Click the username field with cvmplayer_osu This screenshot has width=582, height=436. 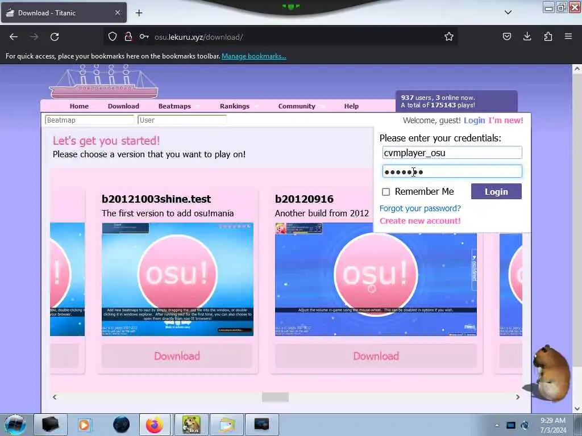pos(452,153)
